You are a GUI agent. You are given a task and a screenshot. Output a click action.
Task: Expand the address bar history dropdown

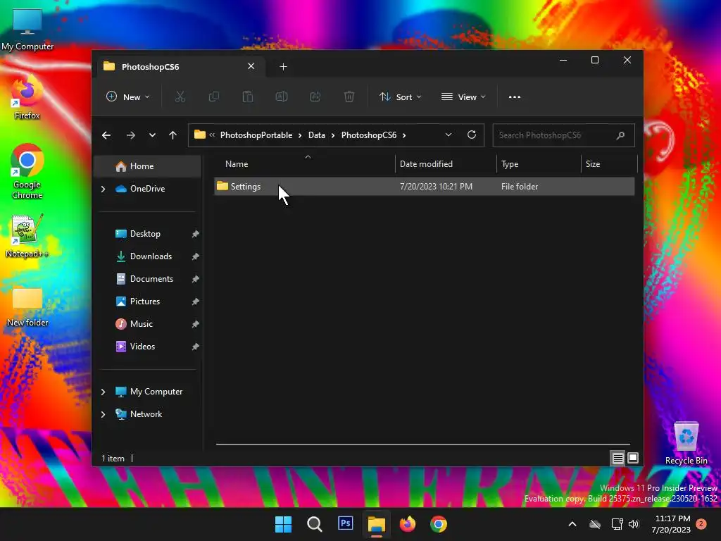coord(449,135)
